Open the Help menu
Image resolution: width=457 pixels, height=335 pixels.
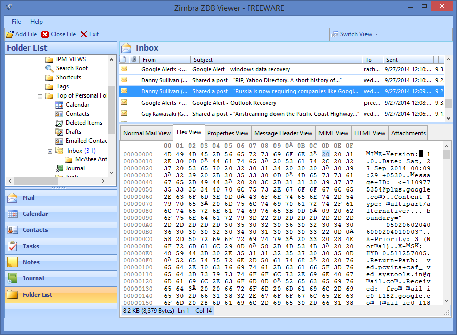pyautogui.click(x=36, y=22)
